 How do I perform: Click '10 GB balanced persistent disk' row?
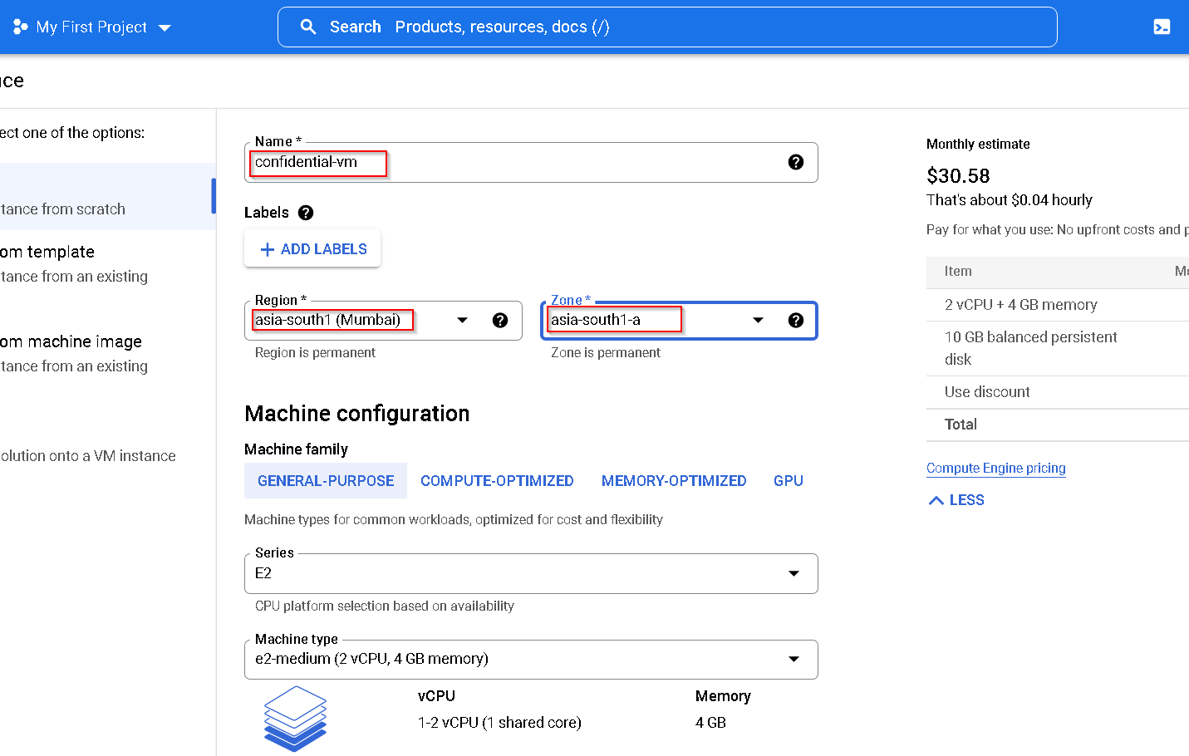pyautogui.click(x=1058, y=348)
